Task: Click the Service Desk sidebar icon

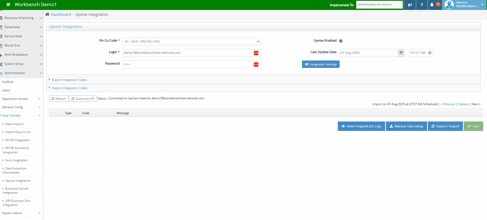Action: point(1,36)
